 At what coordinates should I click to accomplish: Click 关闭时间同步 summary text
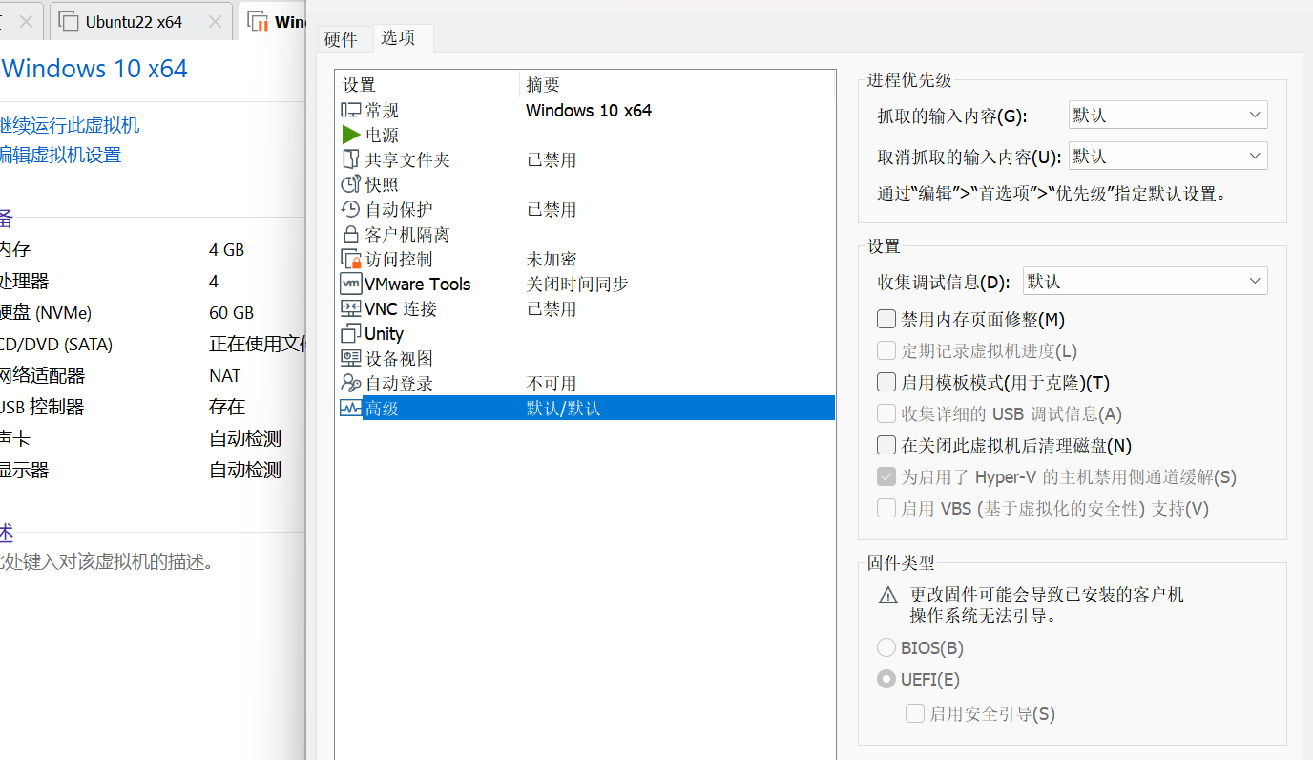577,285
